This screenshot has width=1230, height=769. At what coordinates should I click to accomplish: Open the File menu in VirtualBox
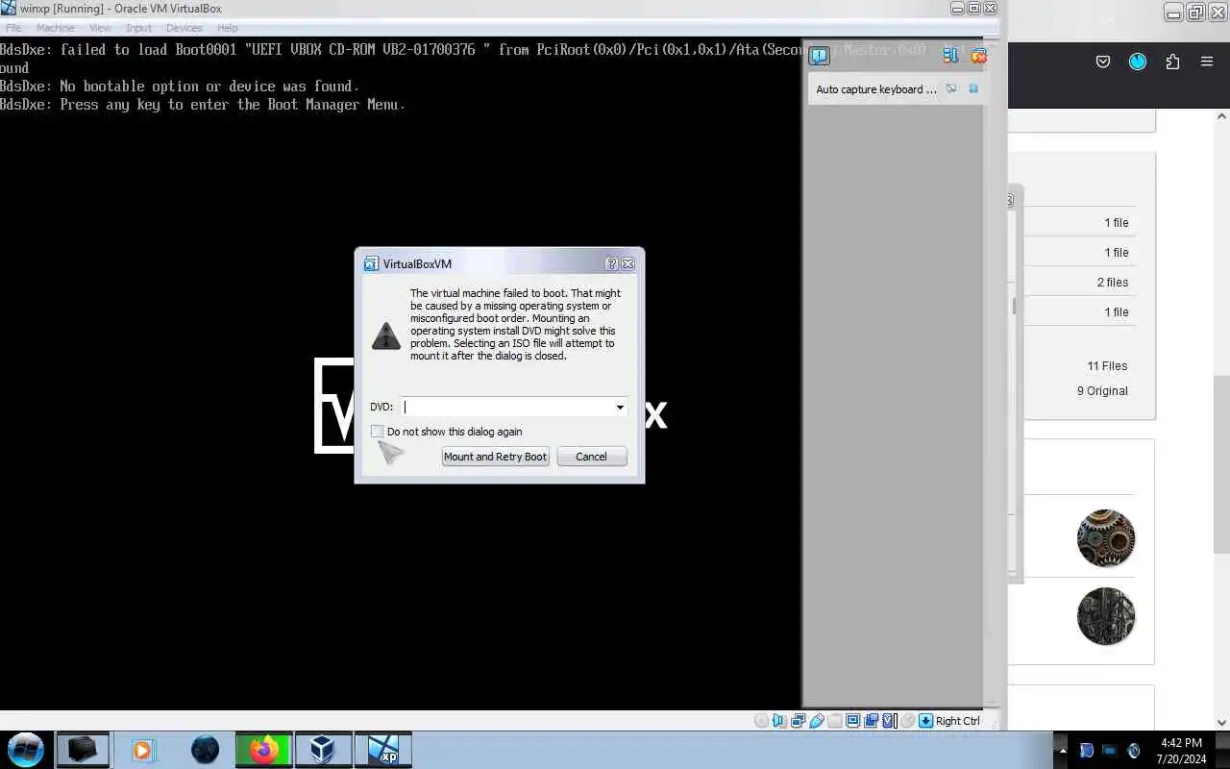point(13,28)
